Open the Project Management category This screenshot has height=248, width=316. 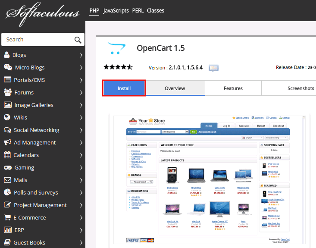[43, 205]
